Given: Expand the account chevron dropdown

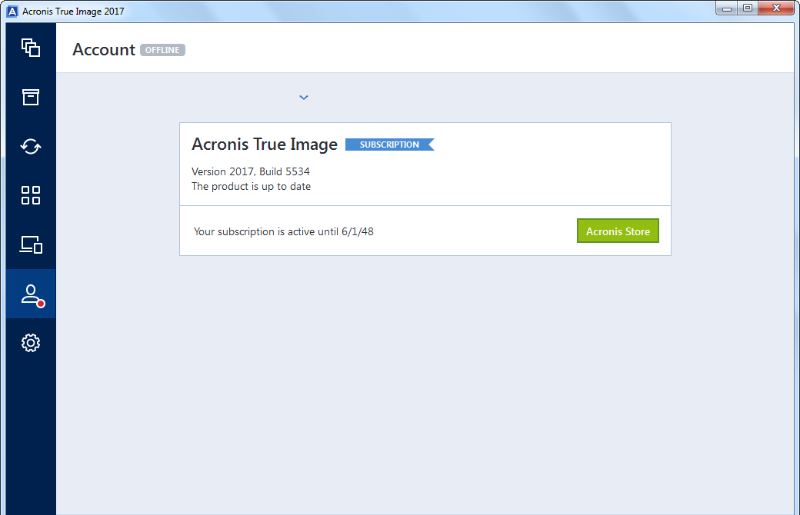Looking at the screenshot, I should (304, 98).
